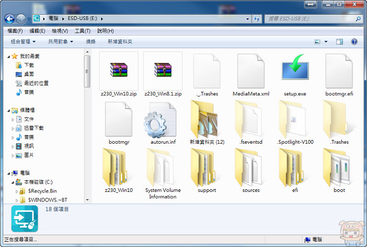Click ESD-USB (E:) in the breadcrumb
Image resolution: width=367 pixels, height=247 pixels.
tap(82, 18)
